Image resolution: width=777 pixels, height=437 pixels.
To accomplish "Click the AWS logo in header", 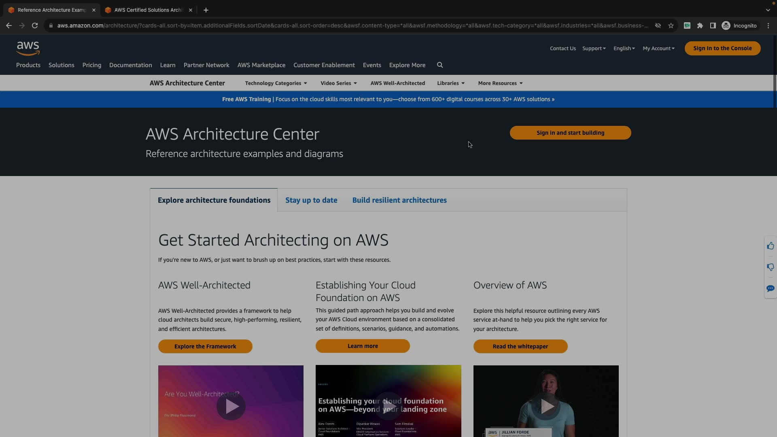I will (28, 48).
